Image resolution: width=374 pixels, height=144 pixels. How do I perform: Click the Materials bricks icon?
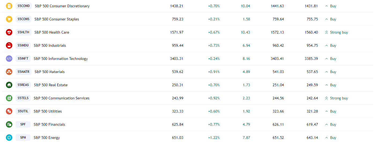[9, 72]
